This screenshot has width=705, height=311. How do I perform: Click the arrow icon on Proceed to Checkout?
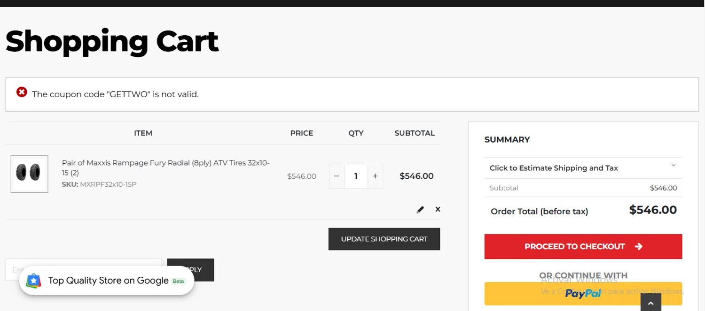pyautogui.click(x=638, y=247)
